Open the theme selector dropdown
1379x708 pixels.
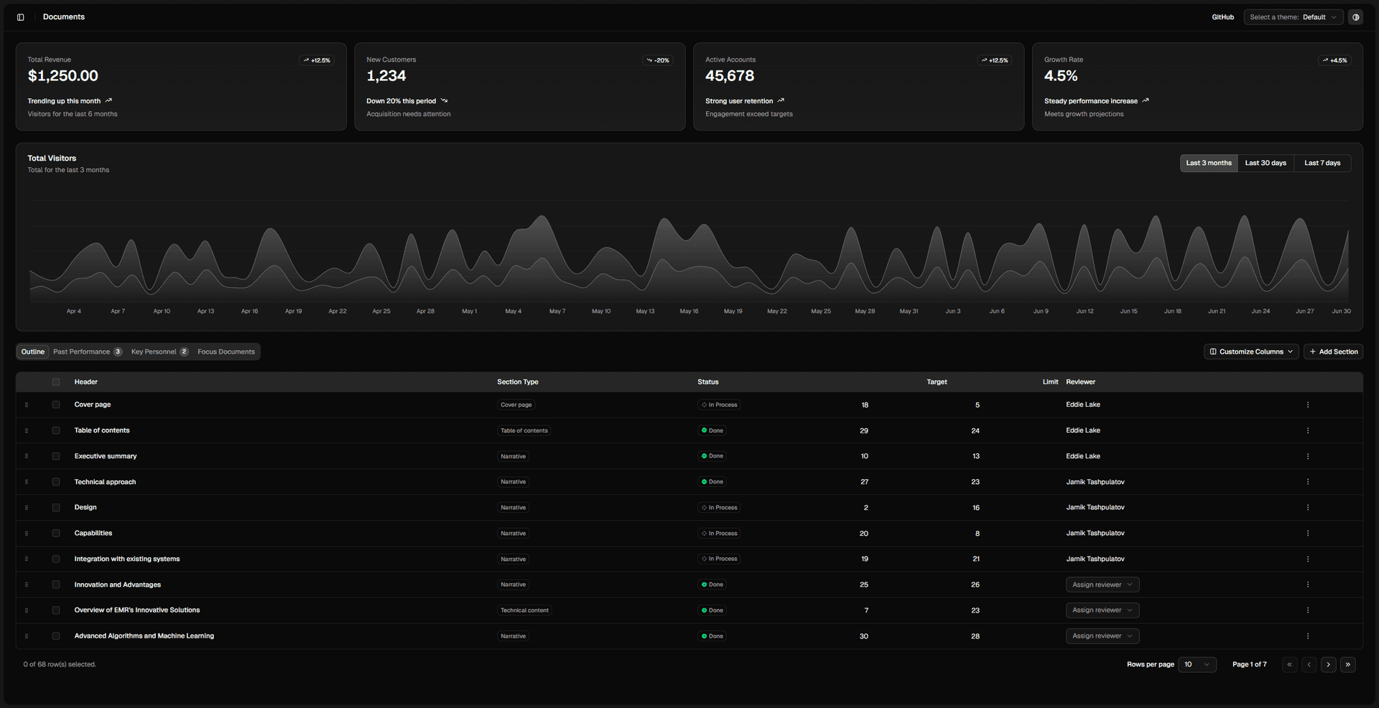pos(1294,17)
